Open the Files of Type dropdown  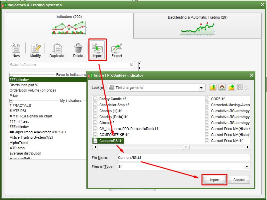coord(247,167)
